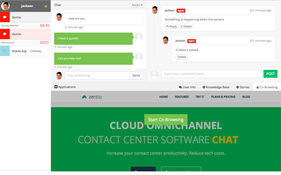The image size is (281, 175).
Task: Click Jackson's avatar on 'Something is happening' comment
Action: tap(155, 10)
